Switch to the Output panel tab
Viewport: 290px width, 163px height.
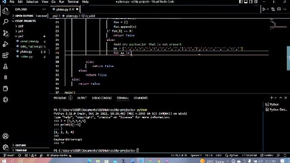point(82,98)
